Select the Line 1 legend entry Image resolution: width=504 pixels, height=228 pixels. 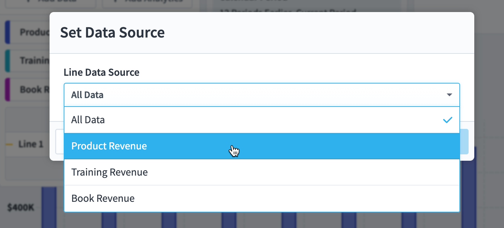(x=31, y=144)
